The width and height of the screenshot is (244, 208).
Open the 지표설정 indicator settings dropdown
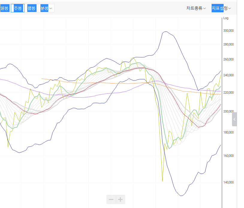[x=221, y=8]
